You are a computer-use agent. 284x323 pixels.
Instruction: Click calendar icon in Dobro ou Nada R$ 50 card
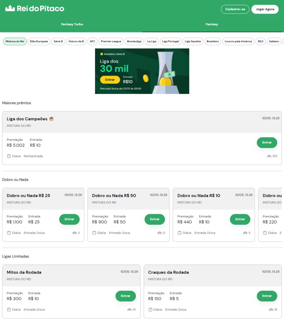tap(94, 233)
